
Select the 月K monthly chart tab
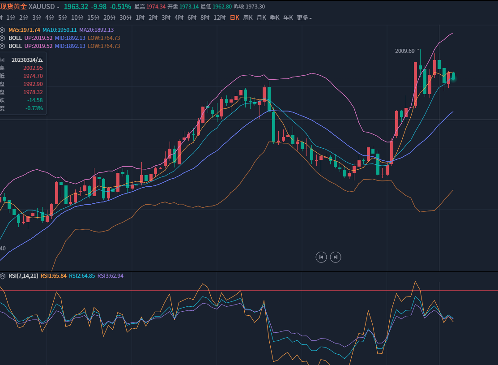pyautogui.click(x=261, y=18)
